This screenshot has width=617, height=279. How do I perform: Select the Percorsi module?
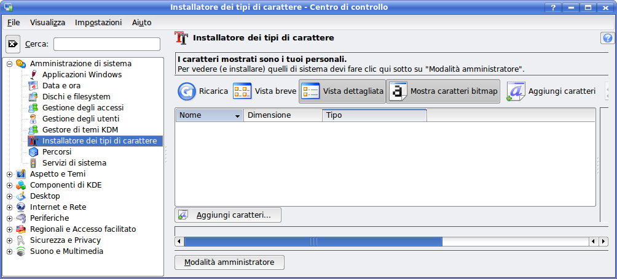[57, 152]
